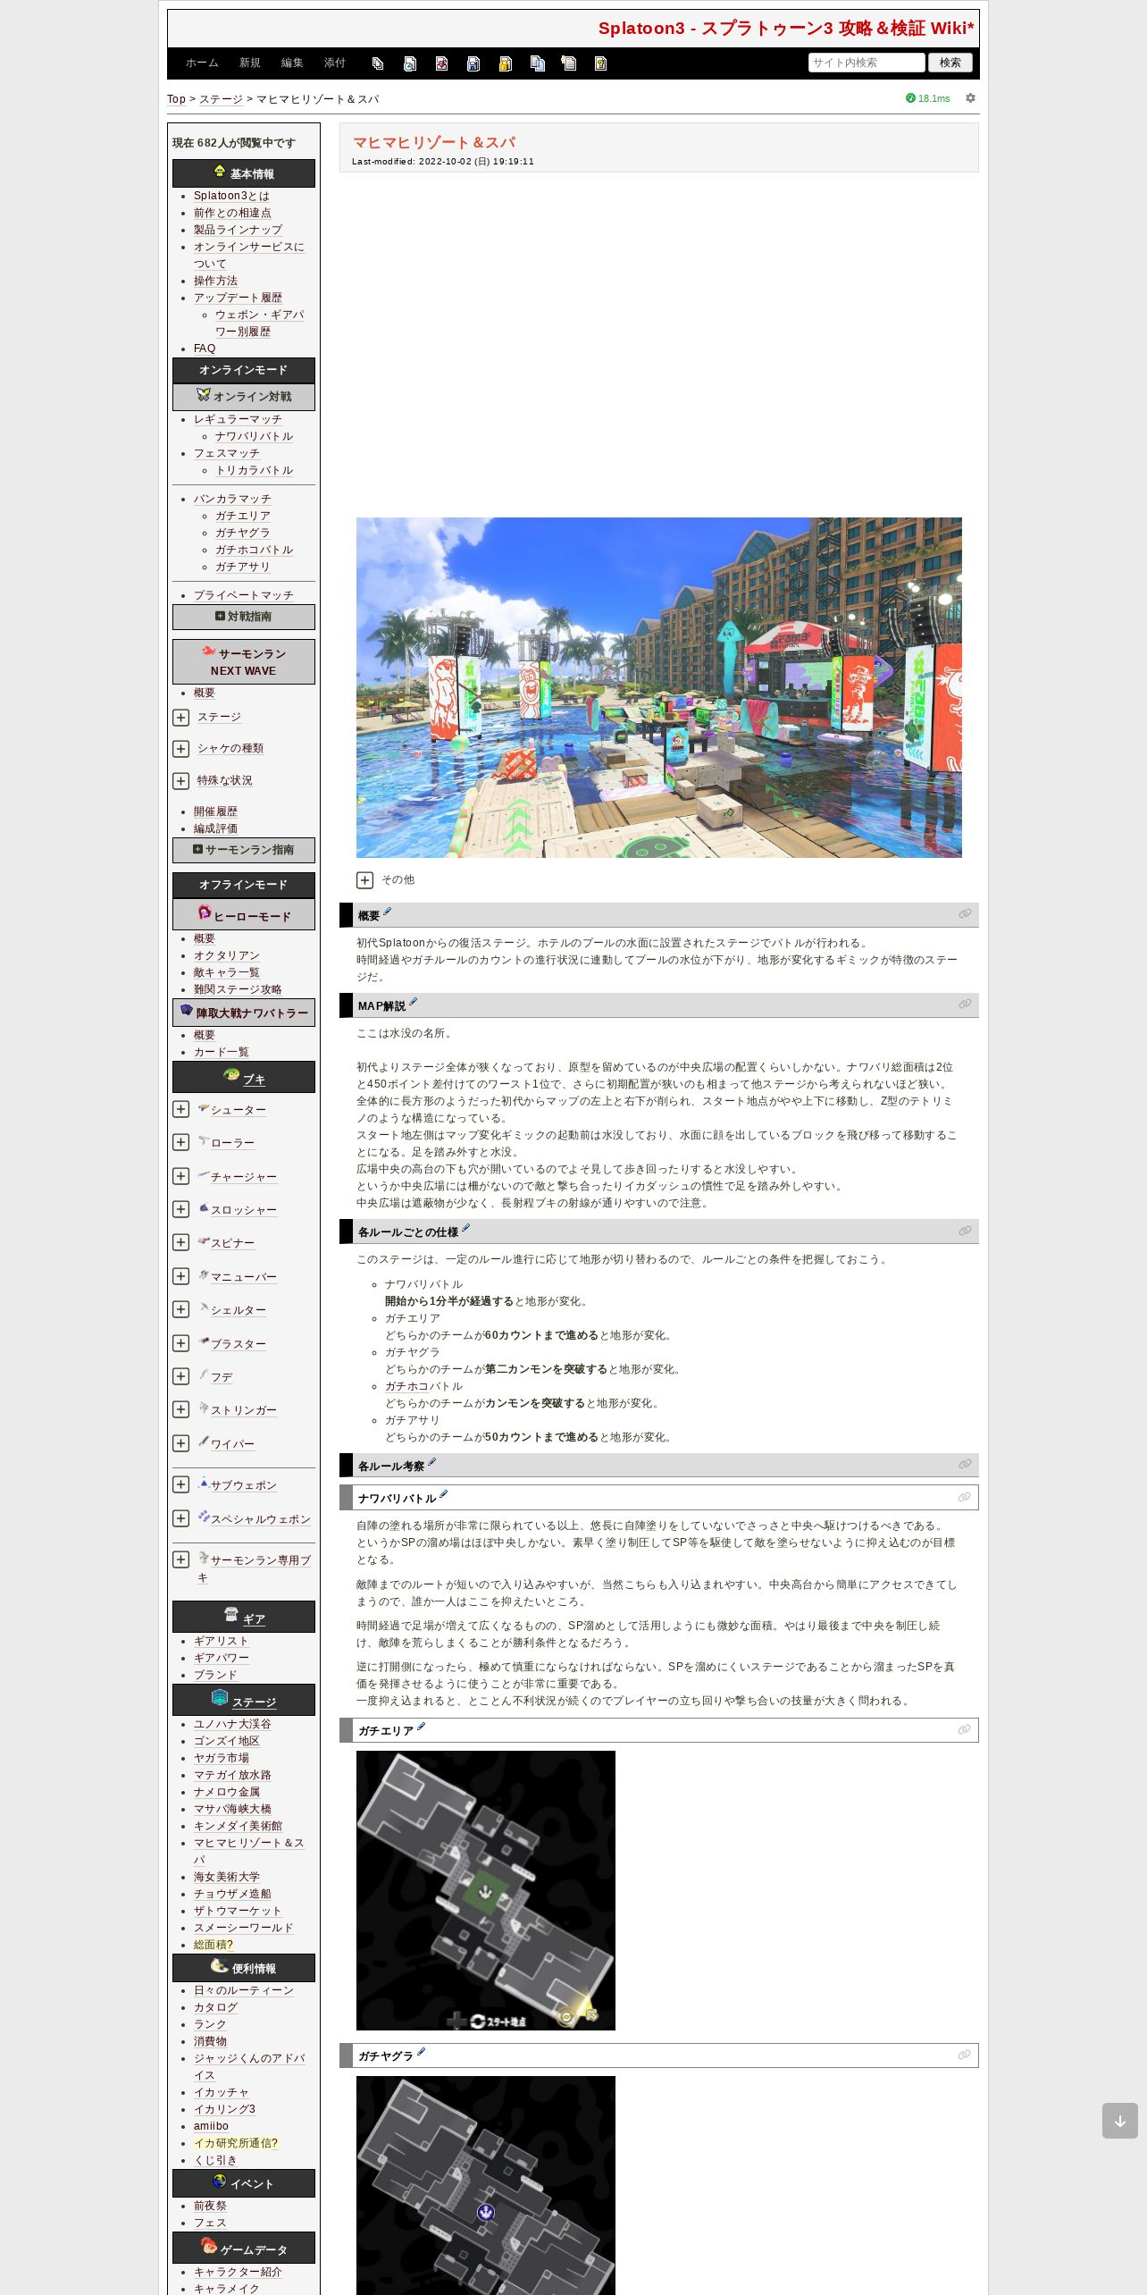This screenshot has width=1147, height=2295.
Task: Click edit pencil next to MAP解説 heading
Action: coord(413,1002)
